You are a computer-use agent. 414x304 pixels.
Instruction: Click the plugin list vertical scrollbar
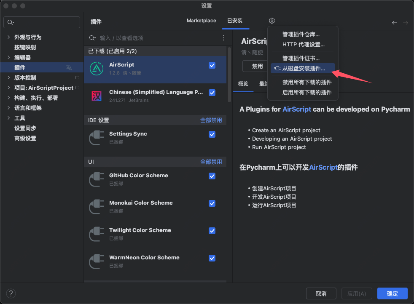pyautogui.click(x=229, y=75)
